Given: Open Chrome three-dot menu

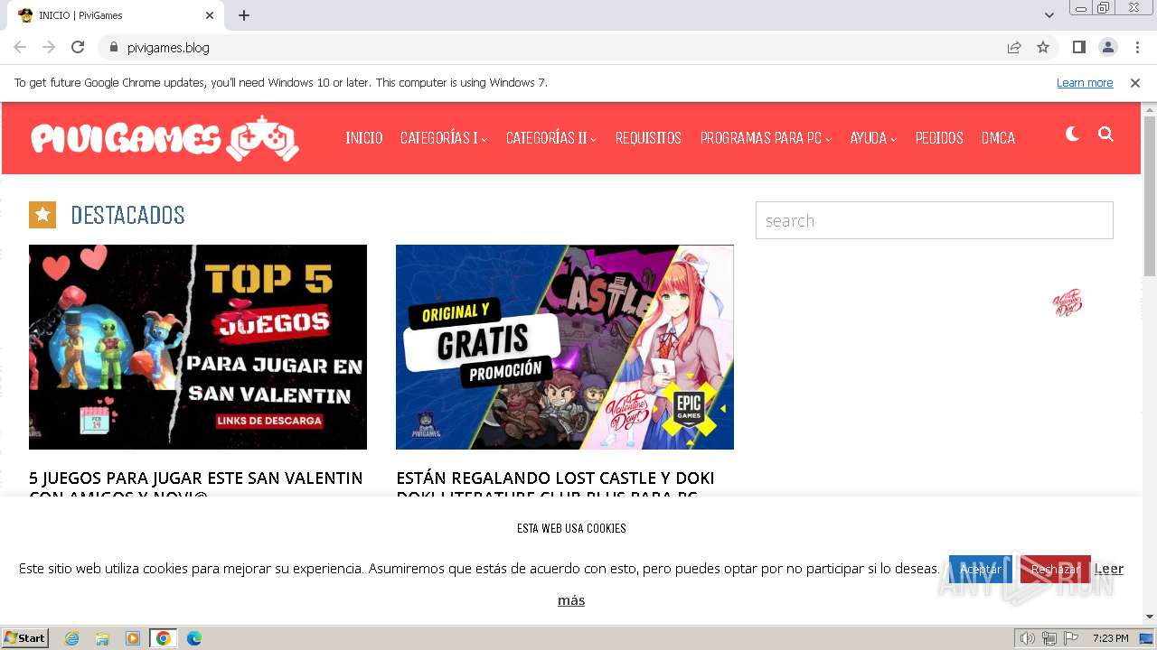Looking at the screenshot, I should point(1137,47).
